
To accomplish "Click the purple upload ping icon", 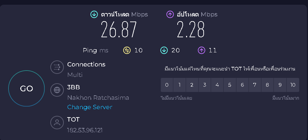I will (201, 50).
